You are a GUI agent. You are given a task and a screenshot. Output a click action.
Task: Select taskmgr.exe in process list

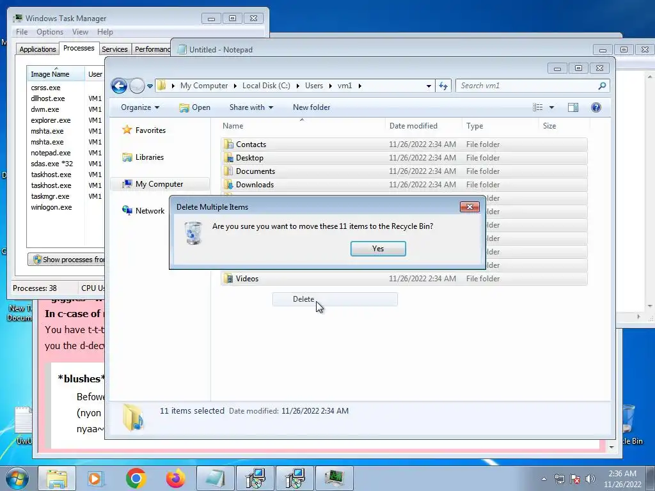tap(50, 196)
